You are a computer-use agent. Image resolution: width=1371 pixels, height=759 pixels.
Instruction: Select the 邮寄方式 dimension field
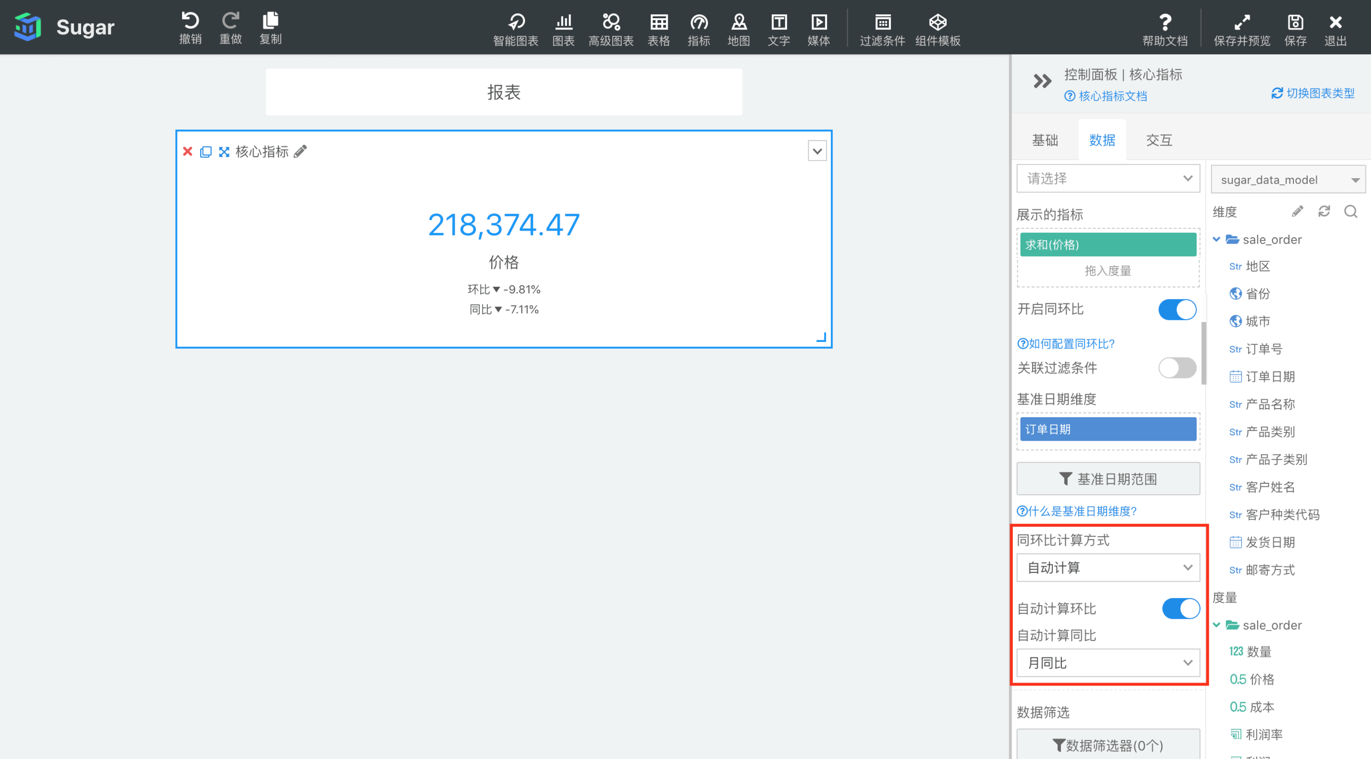[x=1262, y=569]
